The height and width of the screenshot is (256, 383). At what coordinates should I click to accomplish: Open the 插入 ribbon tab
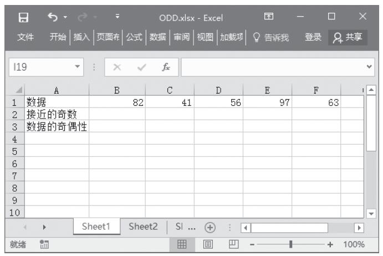pos(81,37)
